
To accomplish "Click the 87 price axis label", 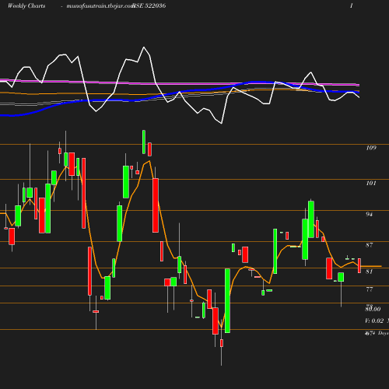I will point(369,245).
